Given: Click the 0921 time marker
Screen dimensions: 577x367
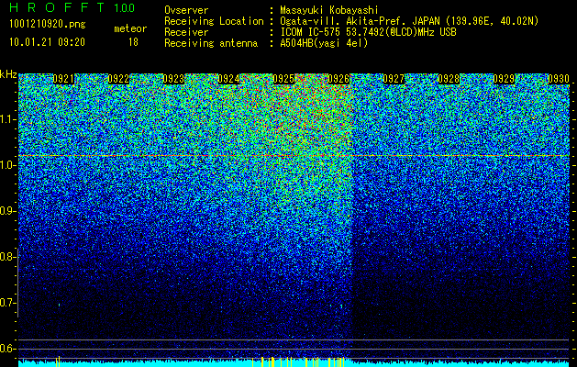Looking at the screenshot, I should pos(63,79).
